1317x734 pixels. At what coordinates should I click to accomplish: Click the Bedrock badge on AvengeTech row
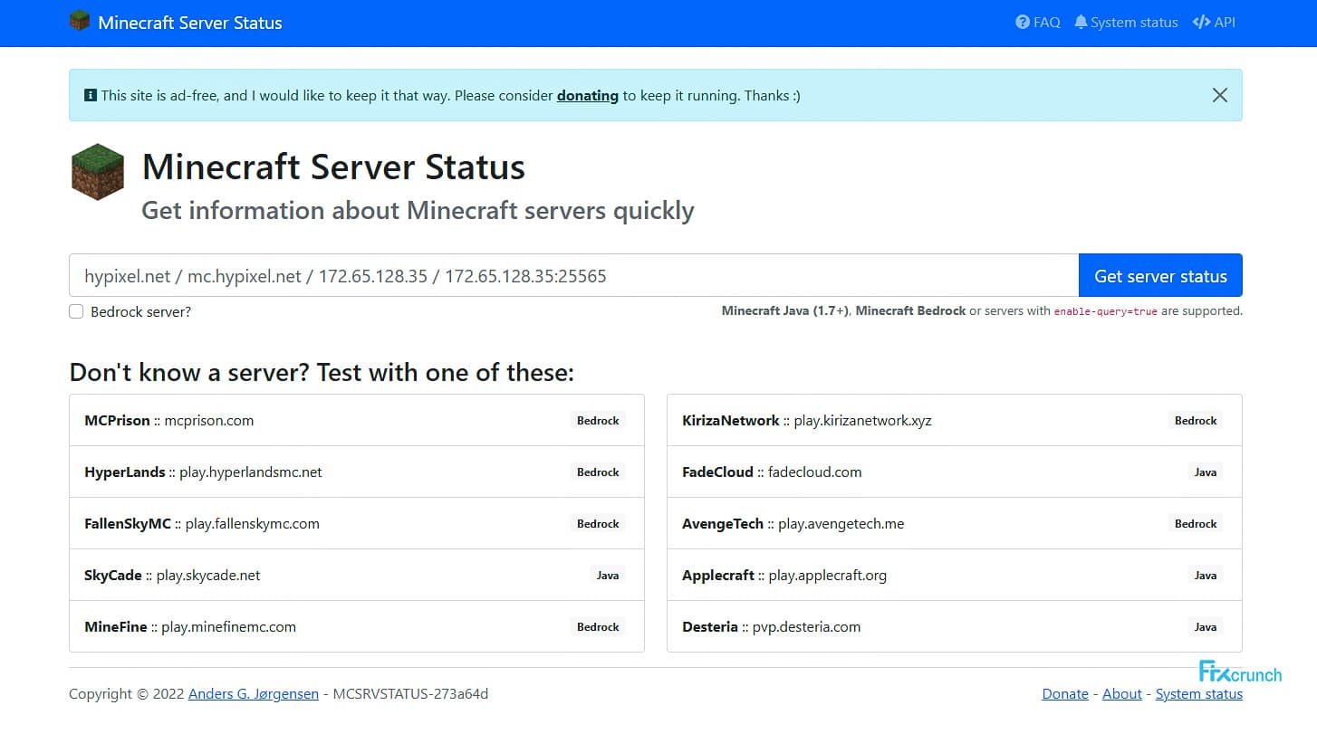click(x=1196, y=524)
